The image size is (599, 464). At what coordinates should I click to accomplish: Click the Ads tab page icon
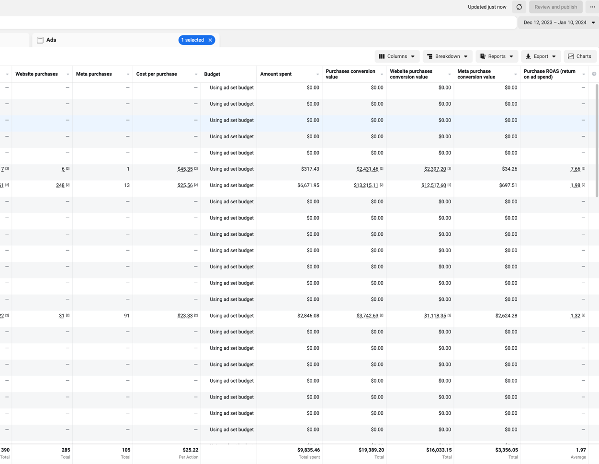[40, 40]
